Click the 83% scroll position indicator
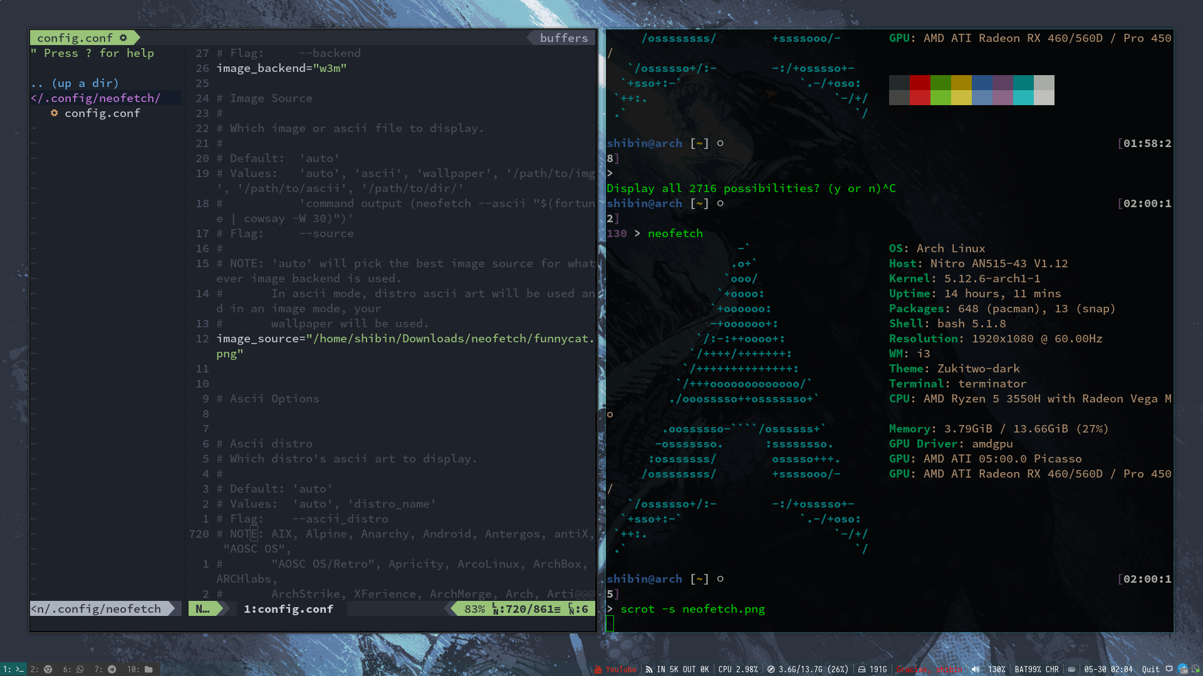The width and height of the screenshot is (1203, 676). click(474, 608)
